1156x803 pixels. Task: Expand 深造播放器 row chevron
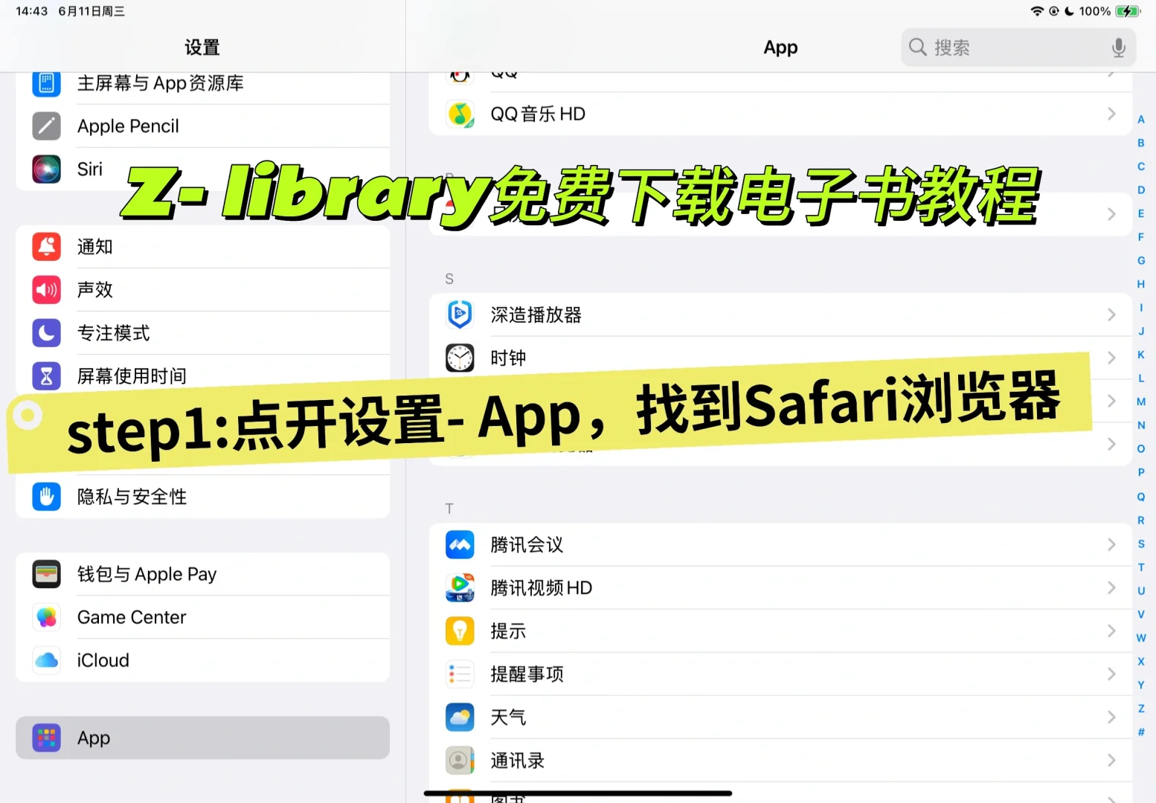1111,315
